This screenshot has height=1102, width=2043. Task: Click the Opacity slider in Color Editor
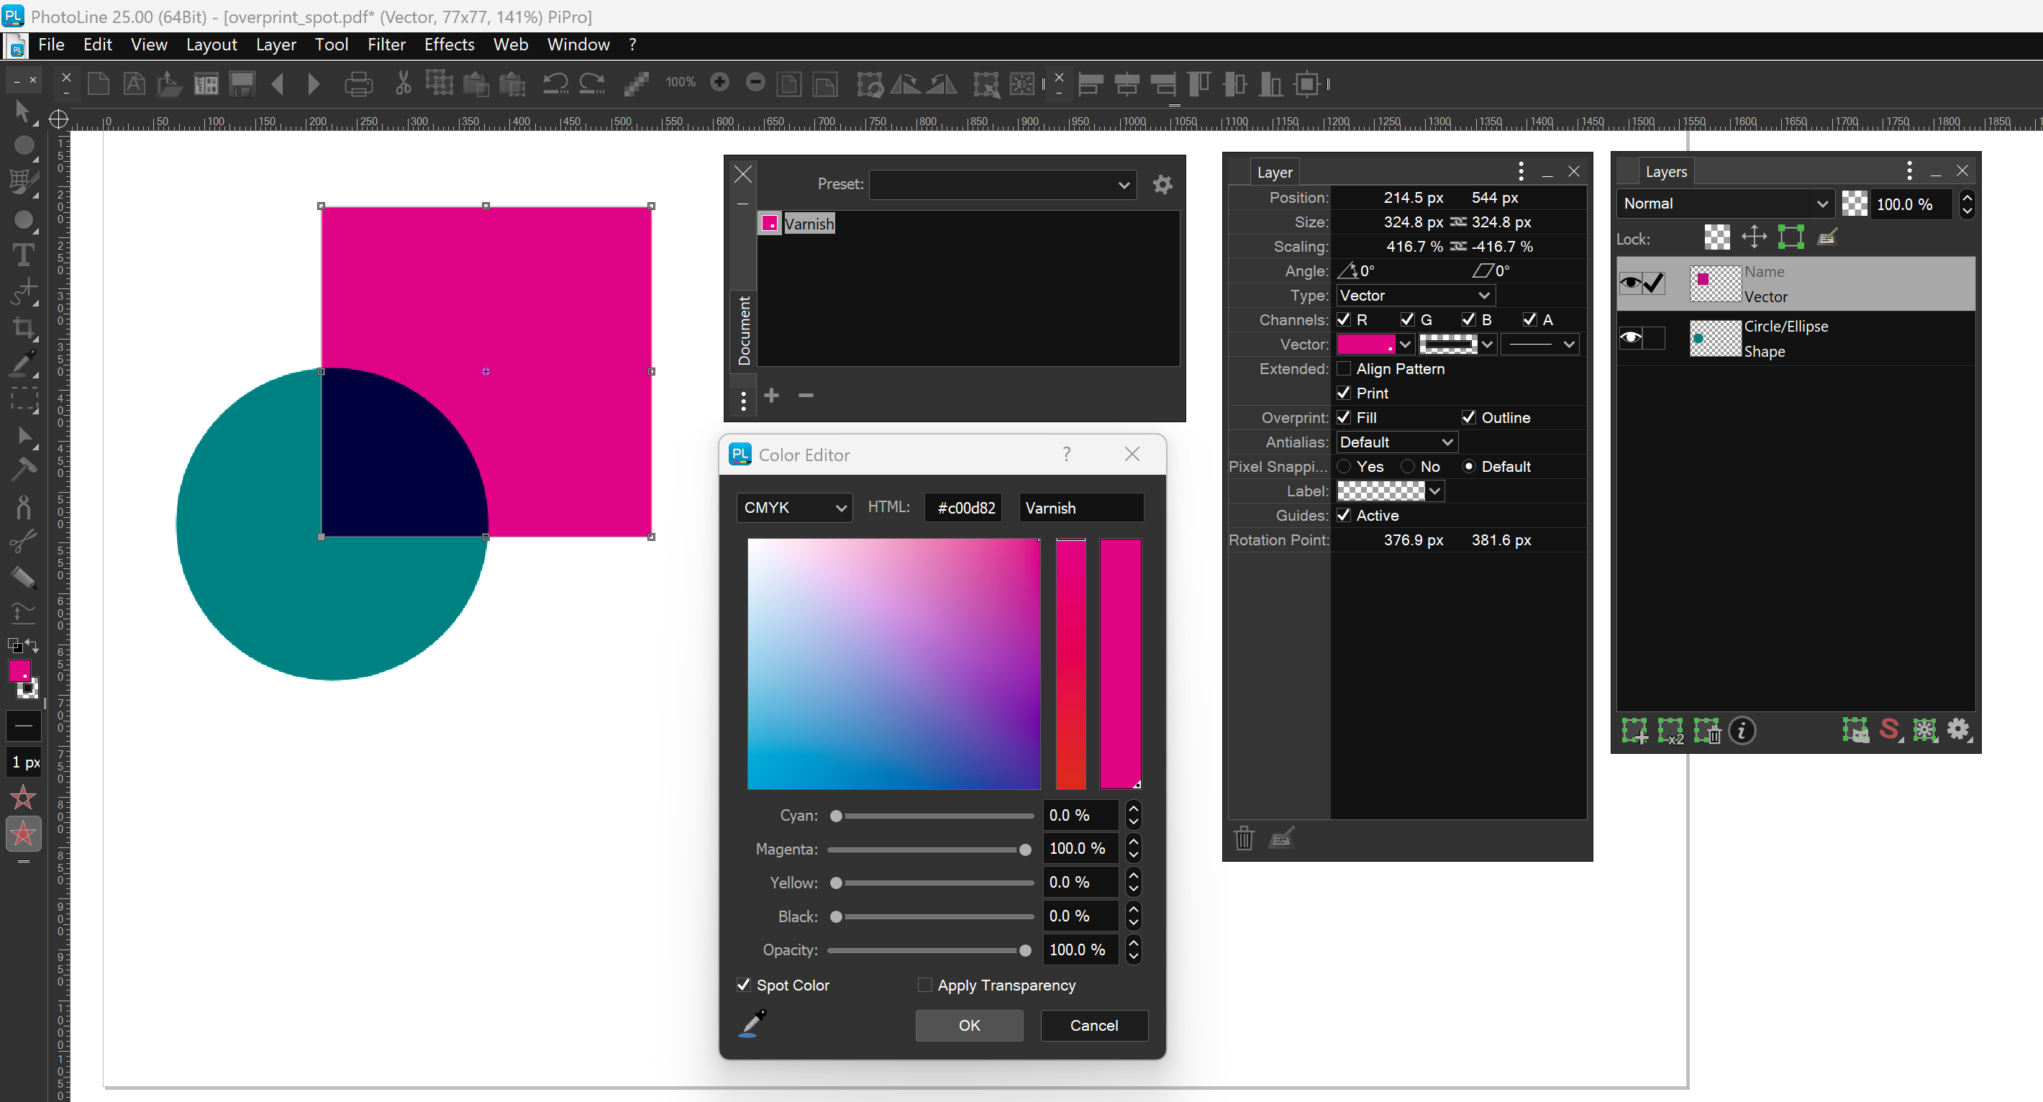click(930, 950)
